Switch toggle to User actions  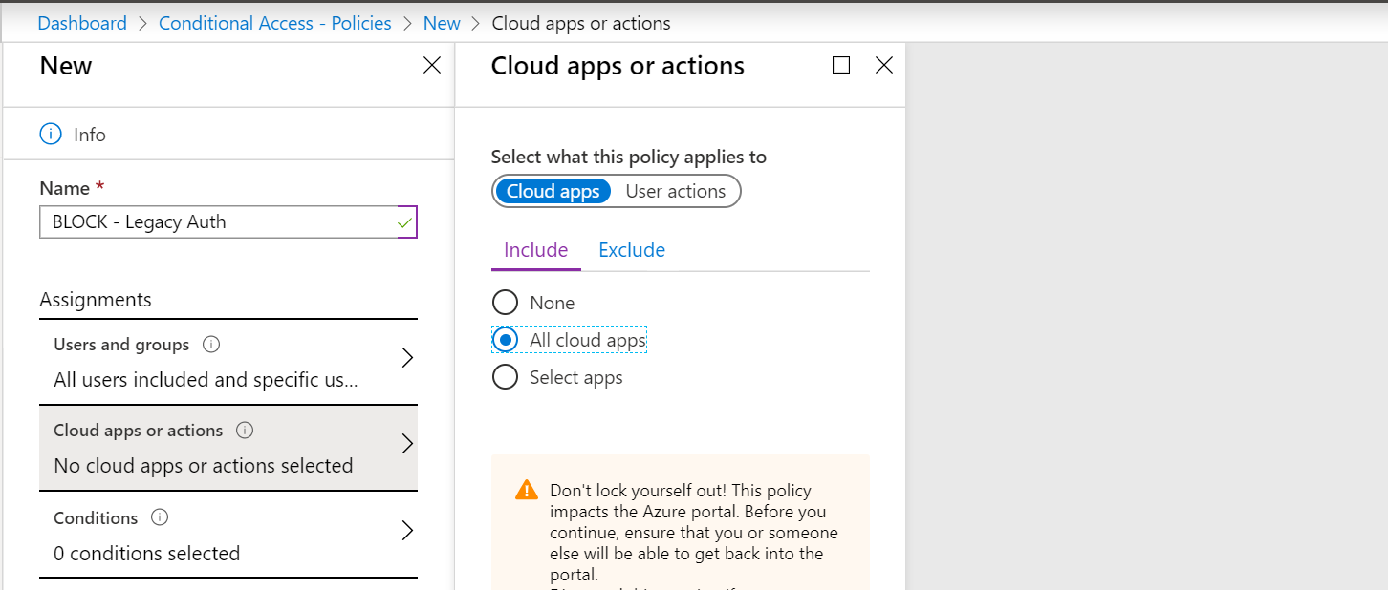point(675,191)
